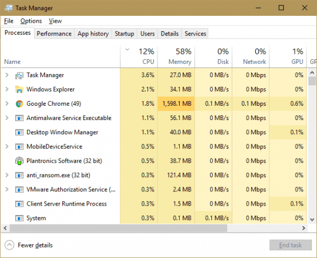Switch to the Performance tab

pos(54,34)
